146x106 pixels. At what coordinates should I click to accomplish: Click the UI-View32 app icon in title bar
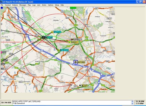[1, 2]
